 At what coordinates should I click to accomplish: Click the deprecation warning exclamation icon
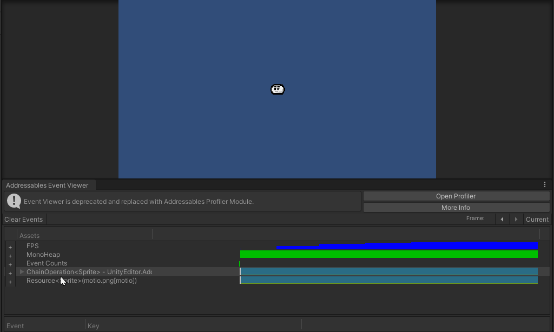13,201
